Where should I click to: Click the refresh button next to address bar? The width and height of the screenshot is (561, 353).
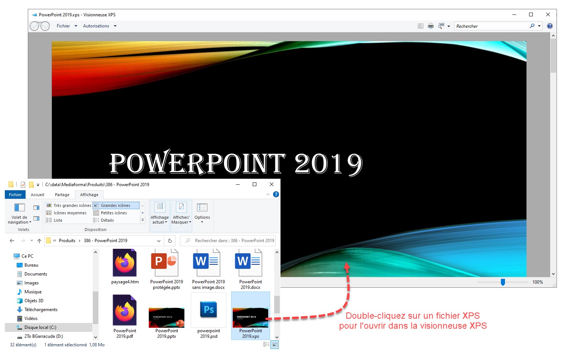pyautogui.click(x=170, y=241)
